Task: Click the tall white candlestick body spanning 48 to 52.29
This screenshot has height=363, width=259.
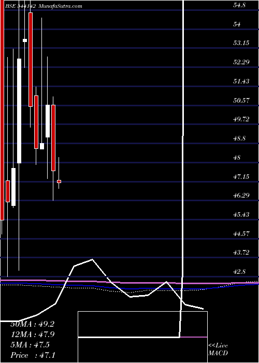Action: tap(19, 111)
